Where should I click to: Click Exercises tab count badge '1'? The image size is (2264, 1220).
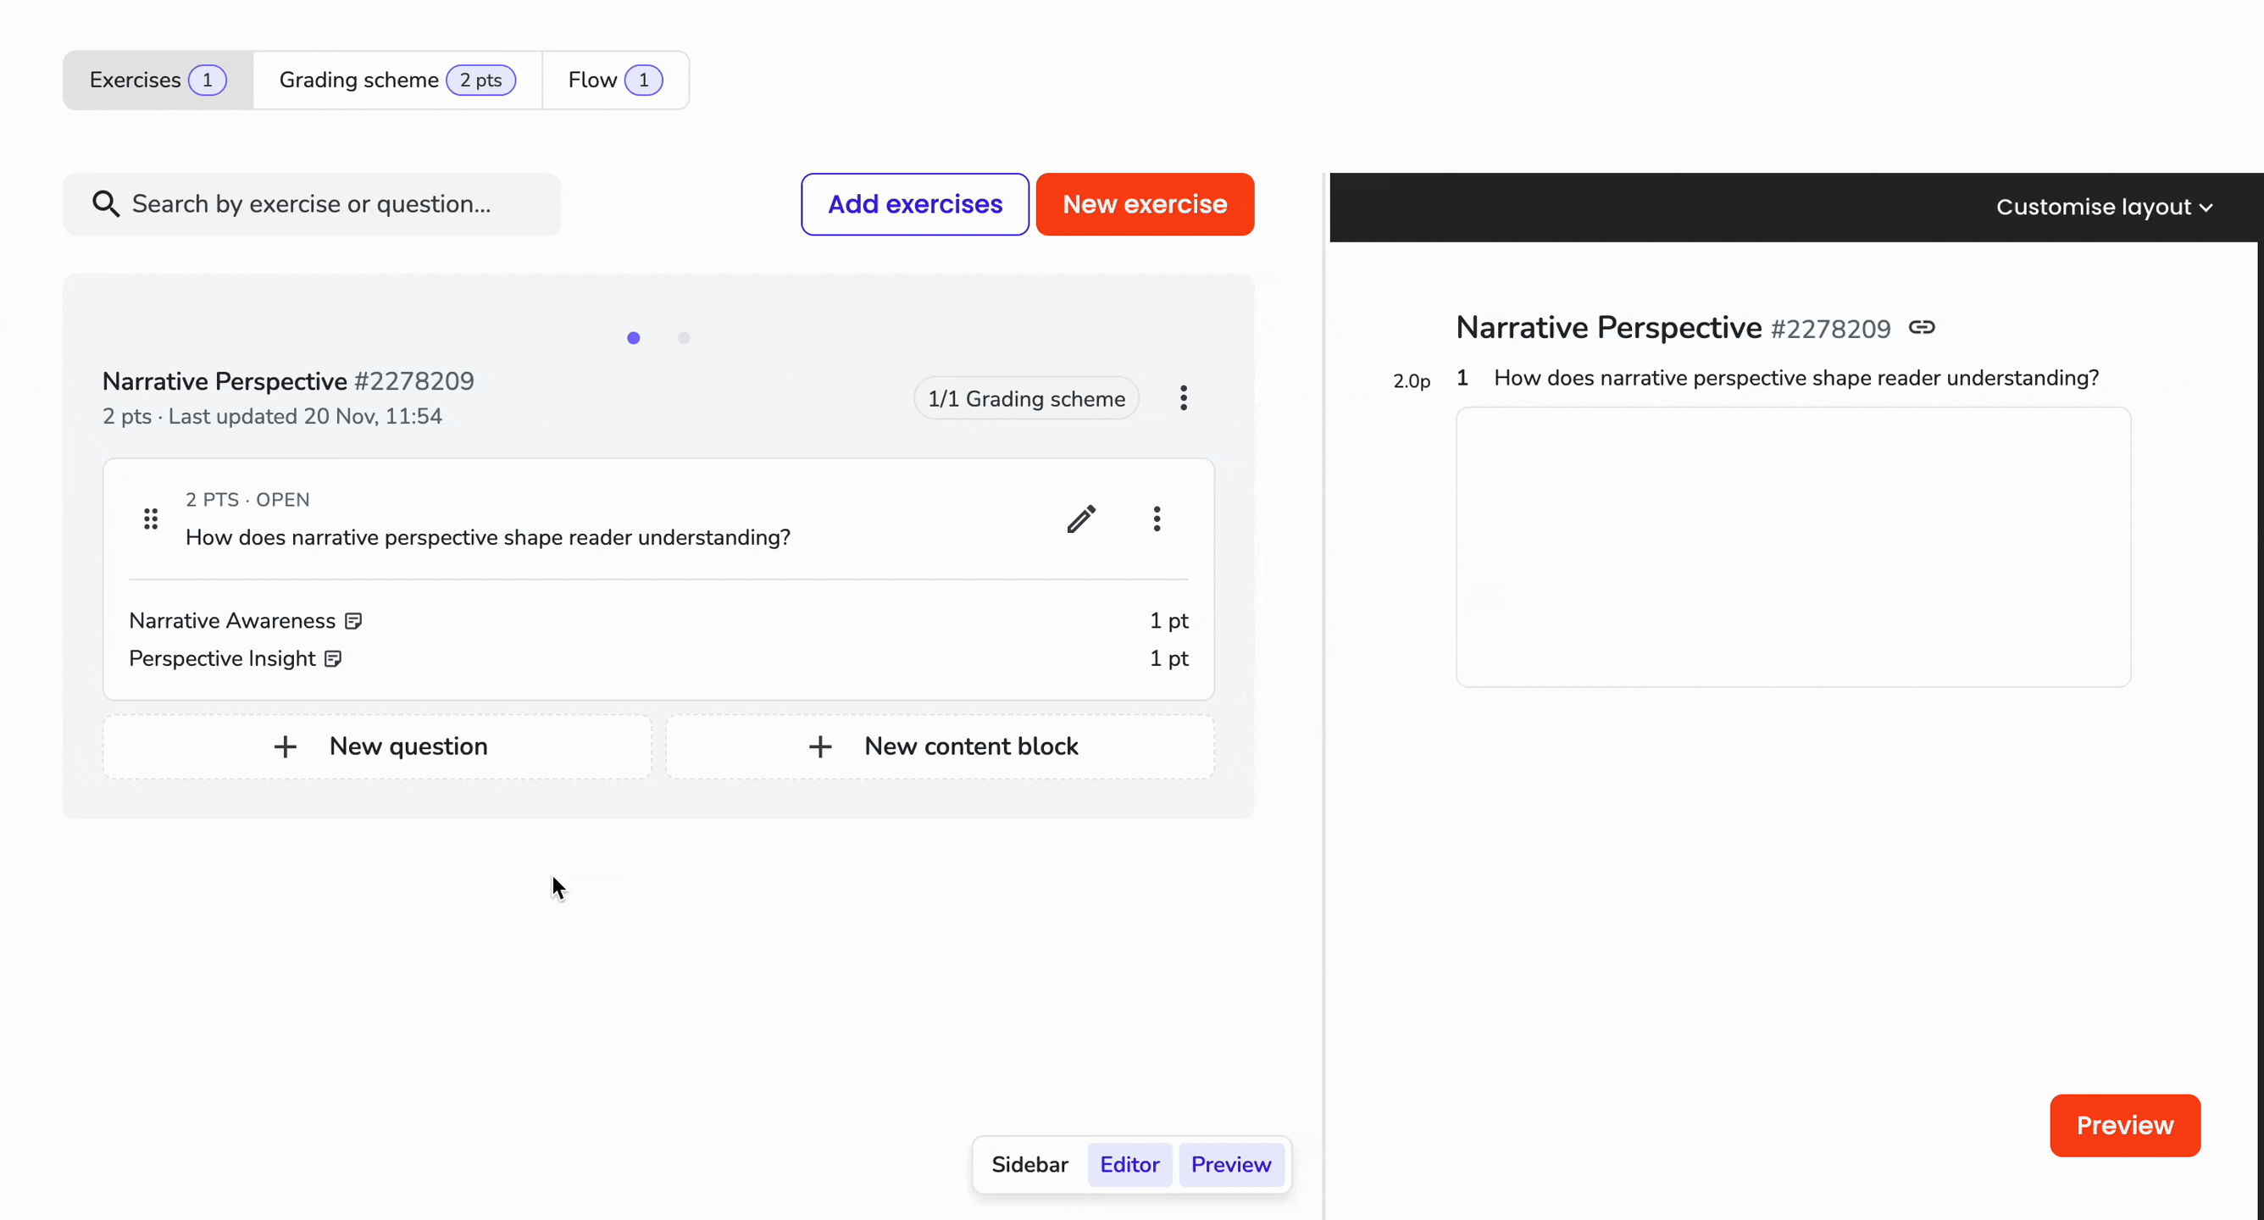coord(208,80)
